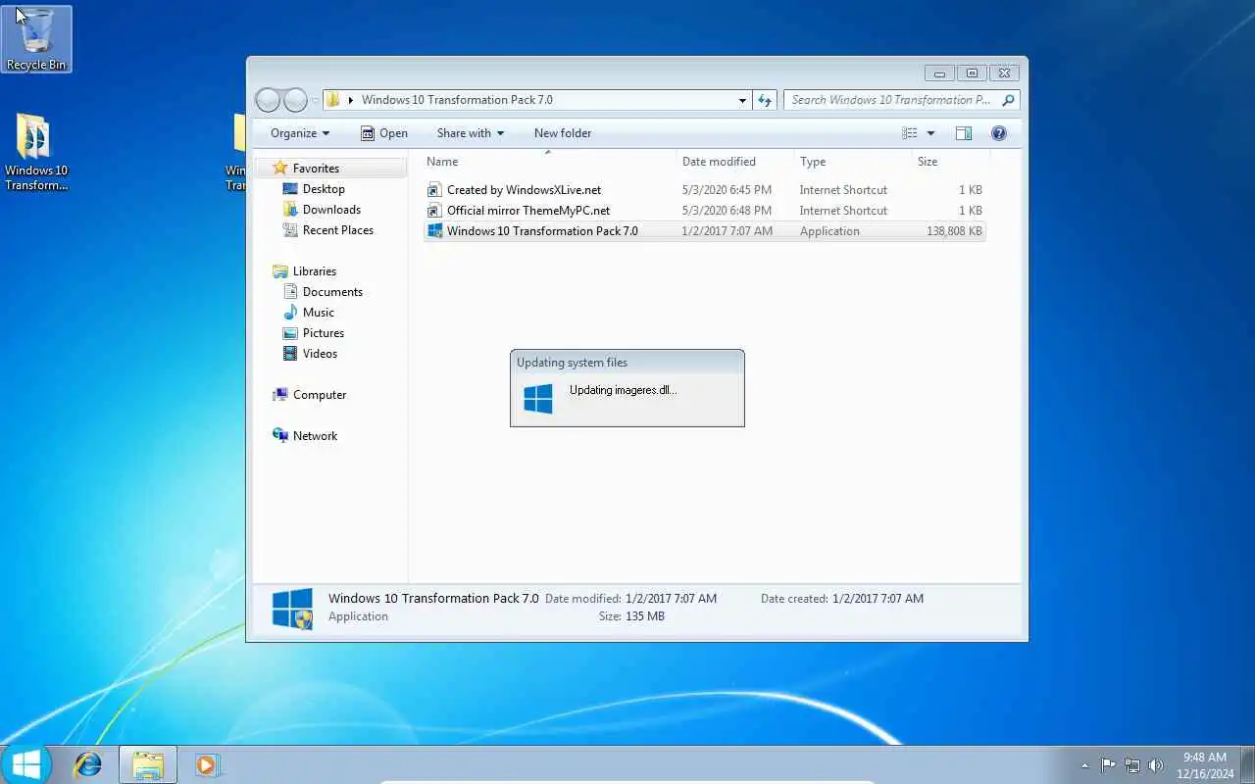Click the taskbar clock showing 9:48 AM
Image resolution: width=1255 pixels, height=784 pixels.
tap(1205, 765)
